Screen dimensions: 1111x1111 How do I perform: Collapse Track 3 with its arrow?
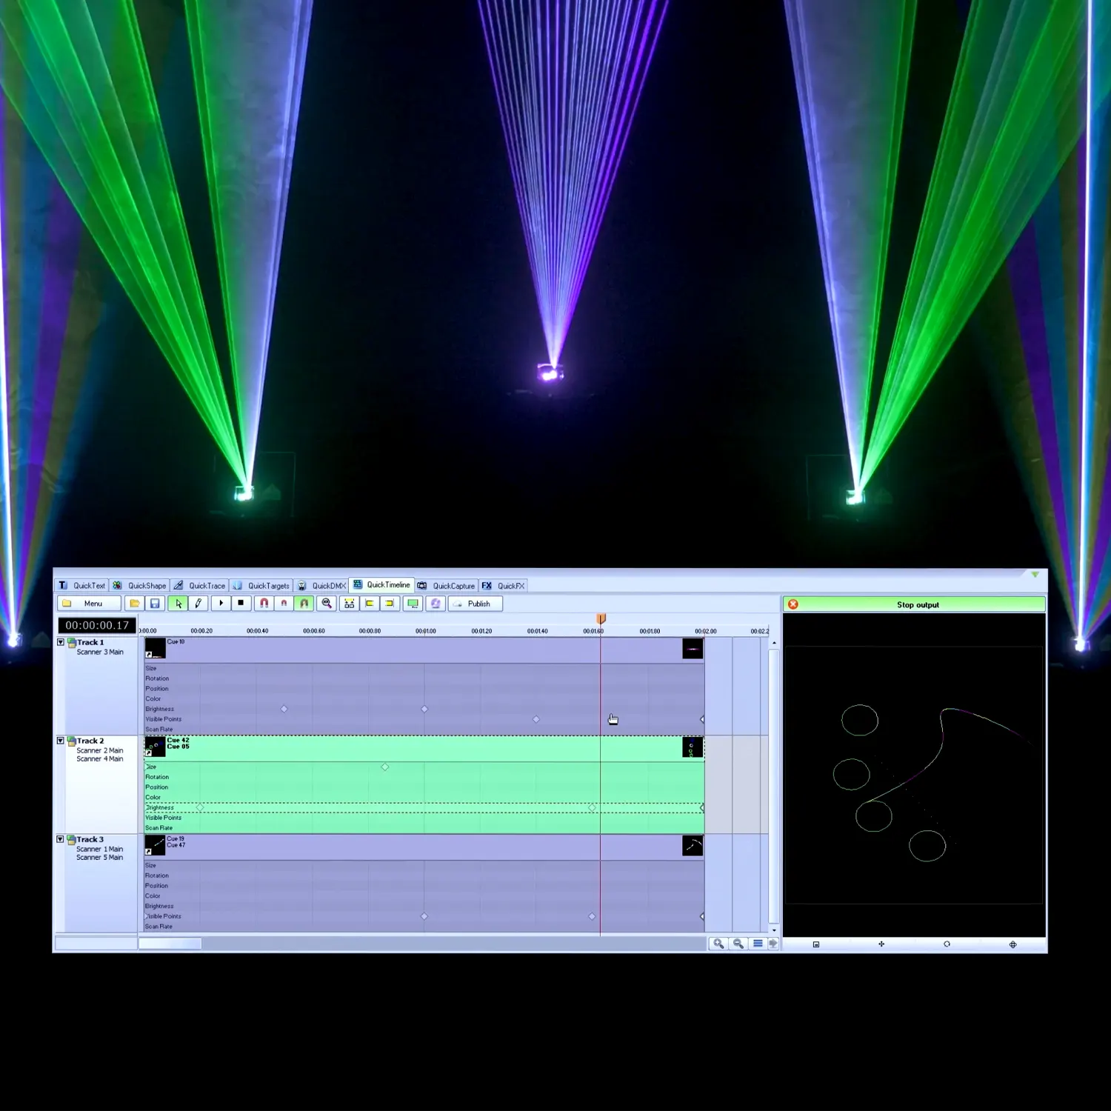(x=61, y=839)
